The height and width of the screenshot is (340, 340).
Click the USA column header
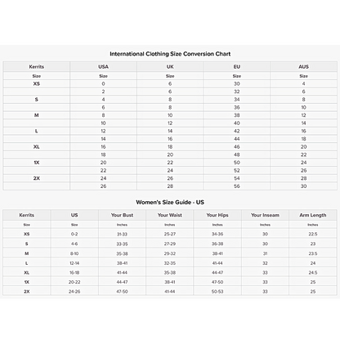[103, 67]
